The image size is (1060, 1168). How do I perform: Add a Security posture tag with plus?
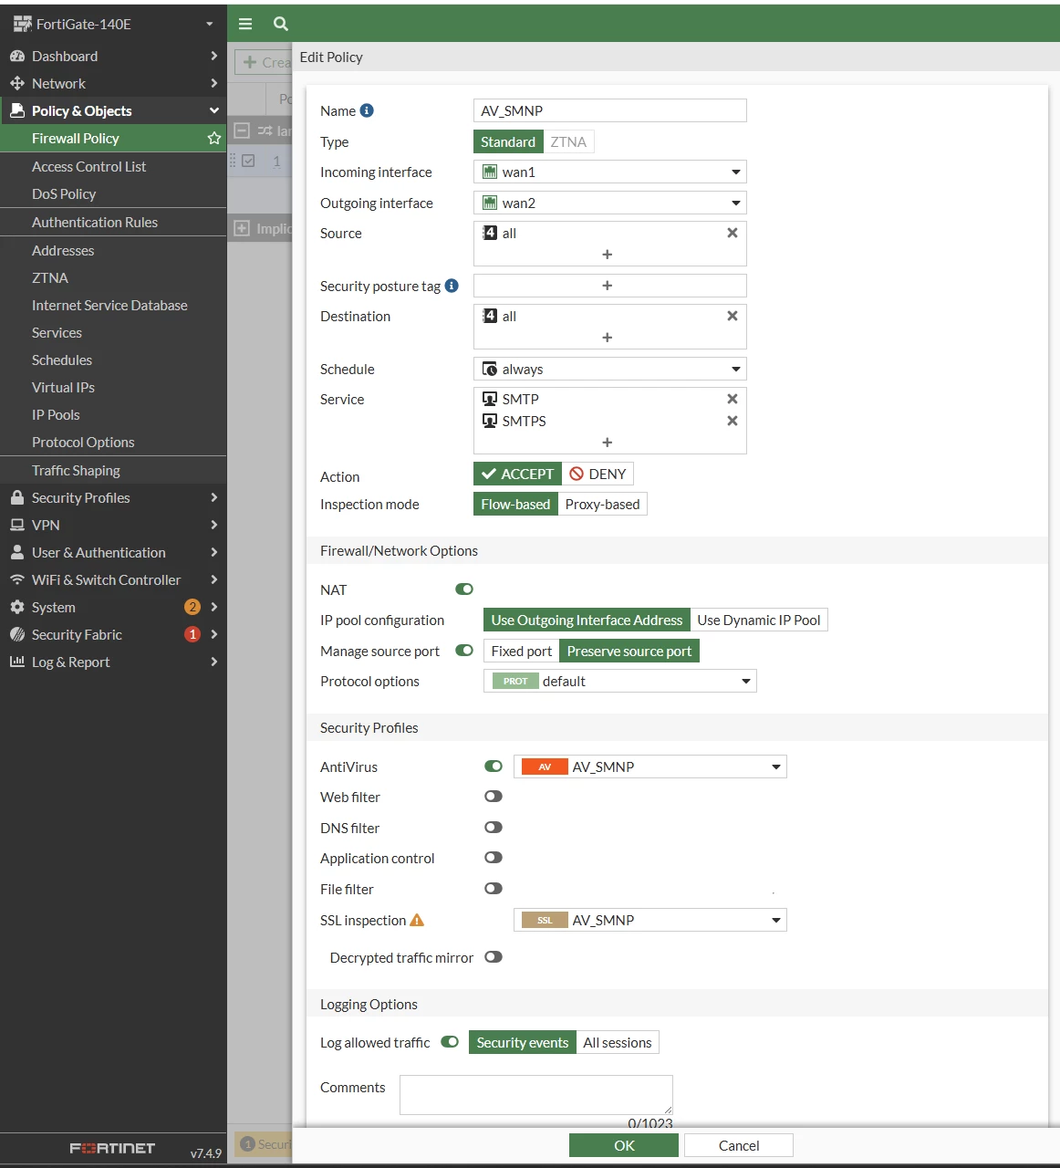click(x=608, y=286)
